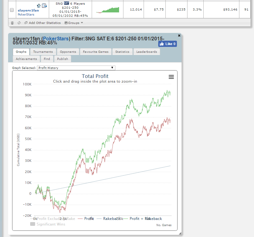Open the slayerv1fan player link in table
The image size is (254, 237).
[28, 10]
